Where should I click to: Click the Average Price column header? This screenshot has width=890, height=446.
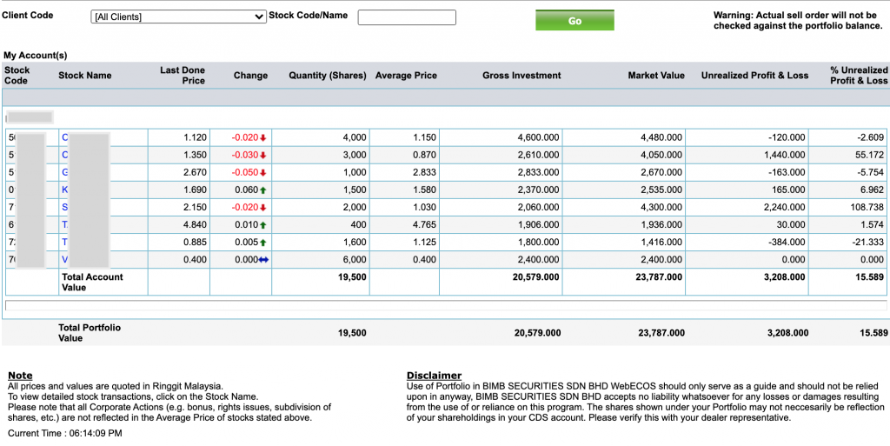pyautogui.click(x=407, y=76)
